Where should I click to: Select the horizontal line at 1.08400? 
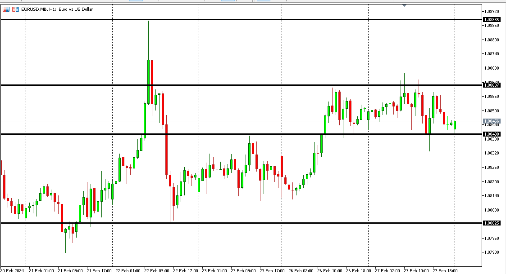pyautogui.click(x=241, y=134)
